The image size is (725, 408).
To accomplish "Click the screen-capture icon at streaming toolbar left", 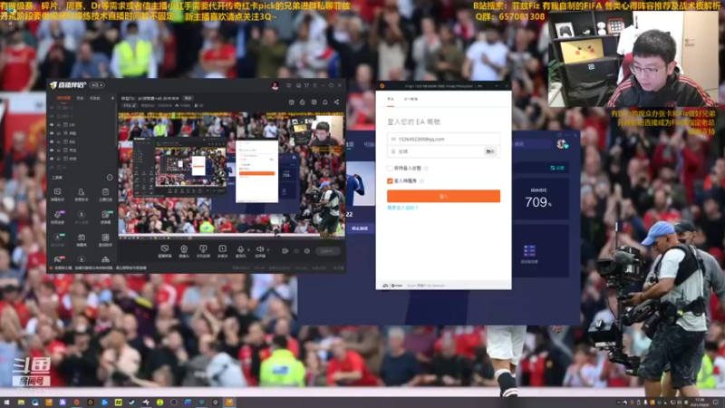I will click(x=165, y=248).
